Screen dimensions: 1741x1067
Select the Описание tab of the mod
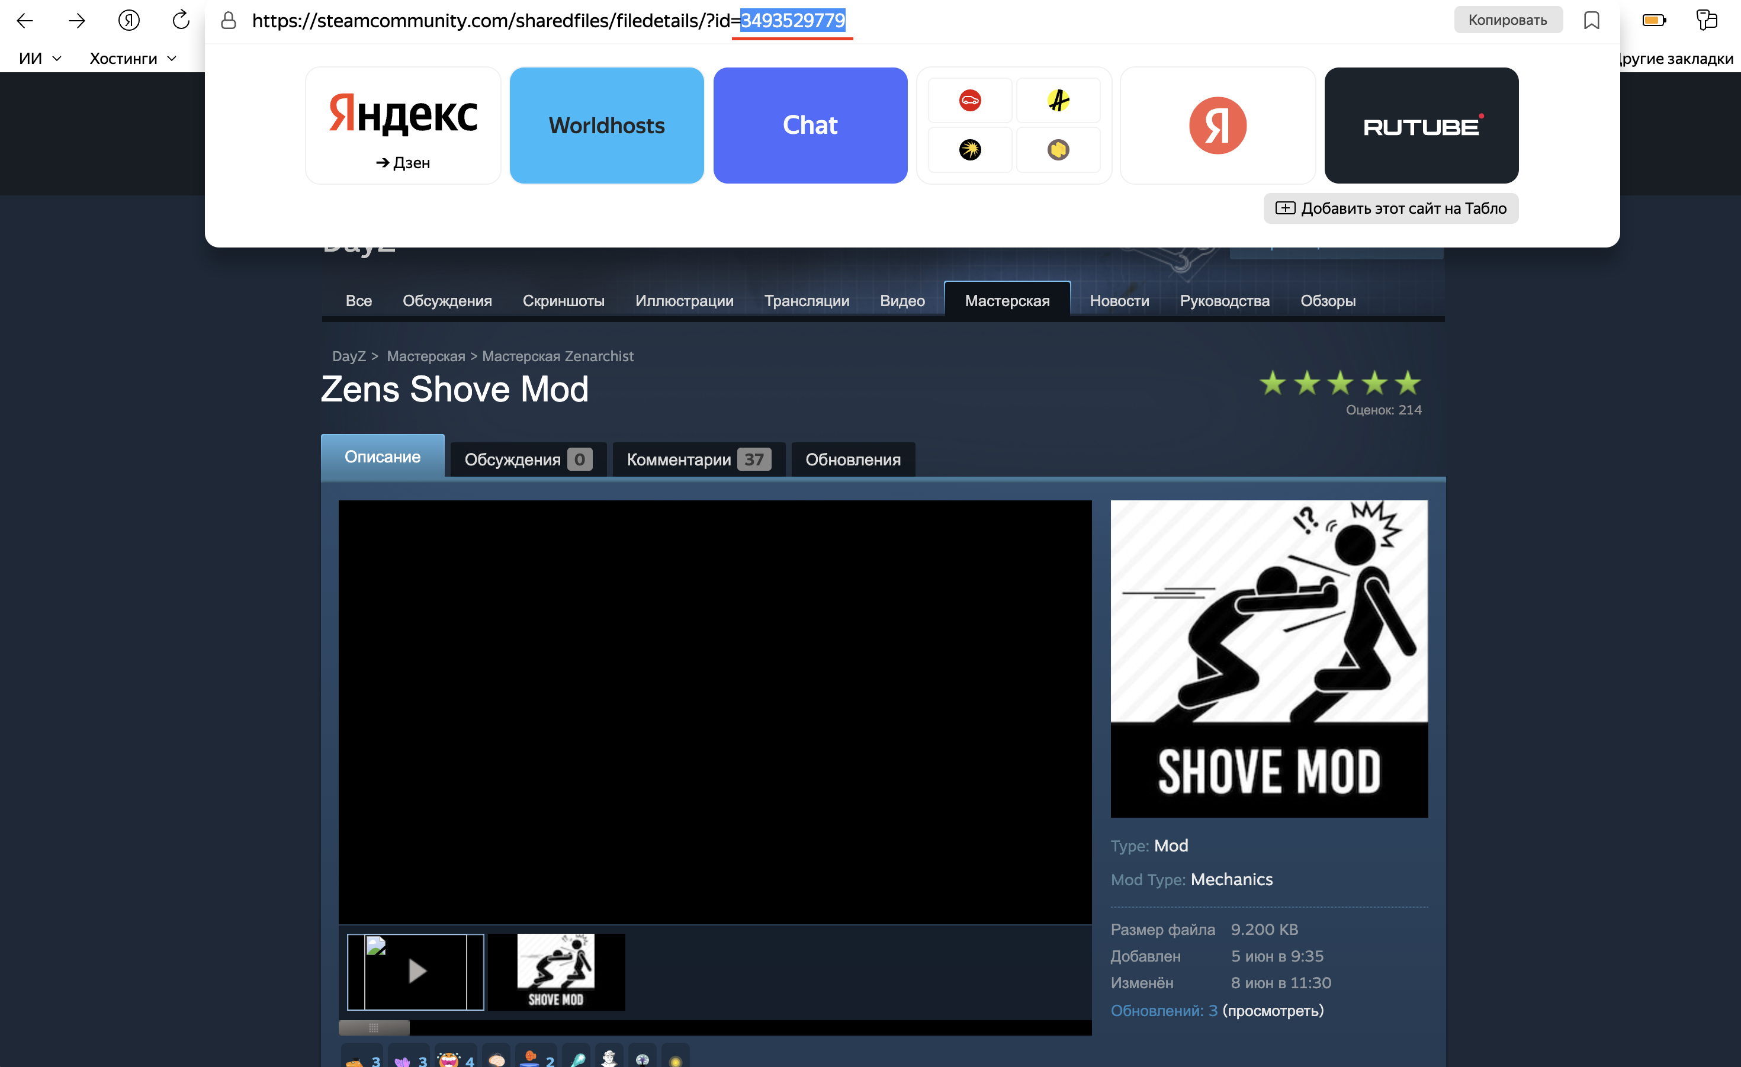(383, 457)
